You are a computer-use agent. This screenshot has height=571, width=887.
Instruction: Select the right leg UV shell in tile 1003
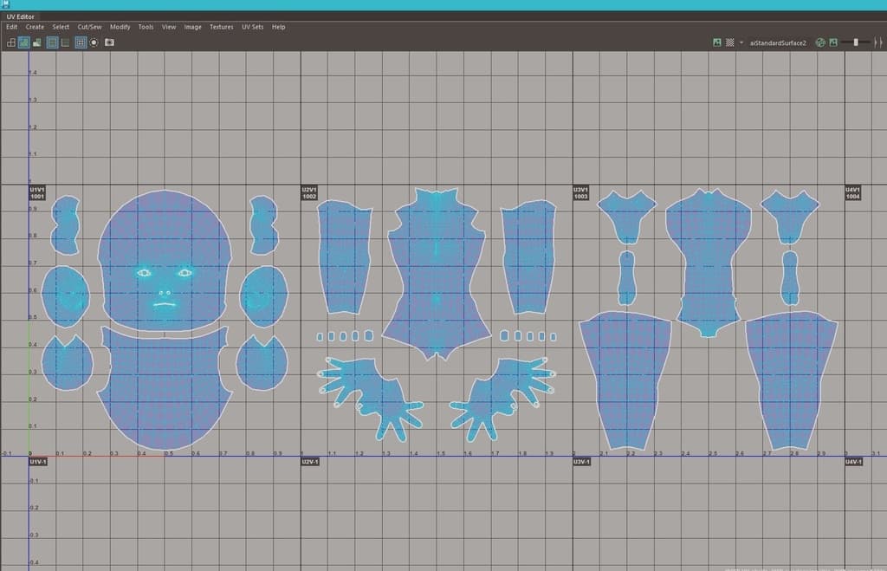(x=791, y=380)
